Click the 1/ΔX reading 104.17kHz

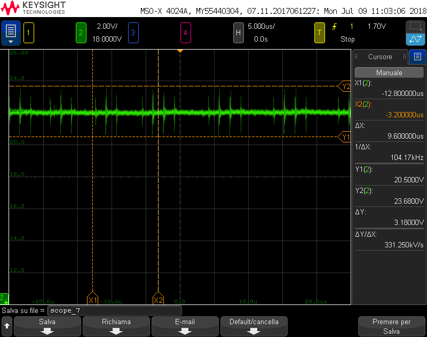coord(407,157)
